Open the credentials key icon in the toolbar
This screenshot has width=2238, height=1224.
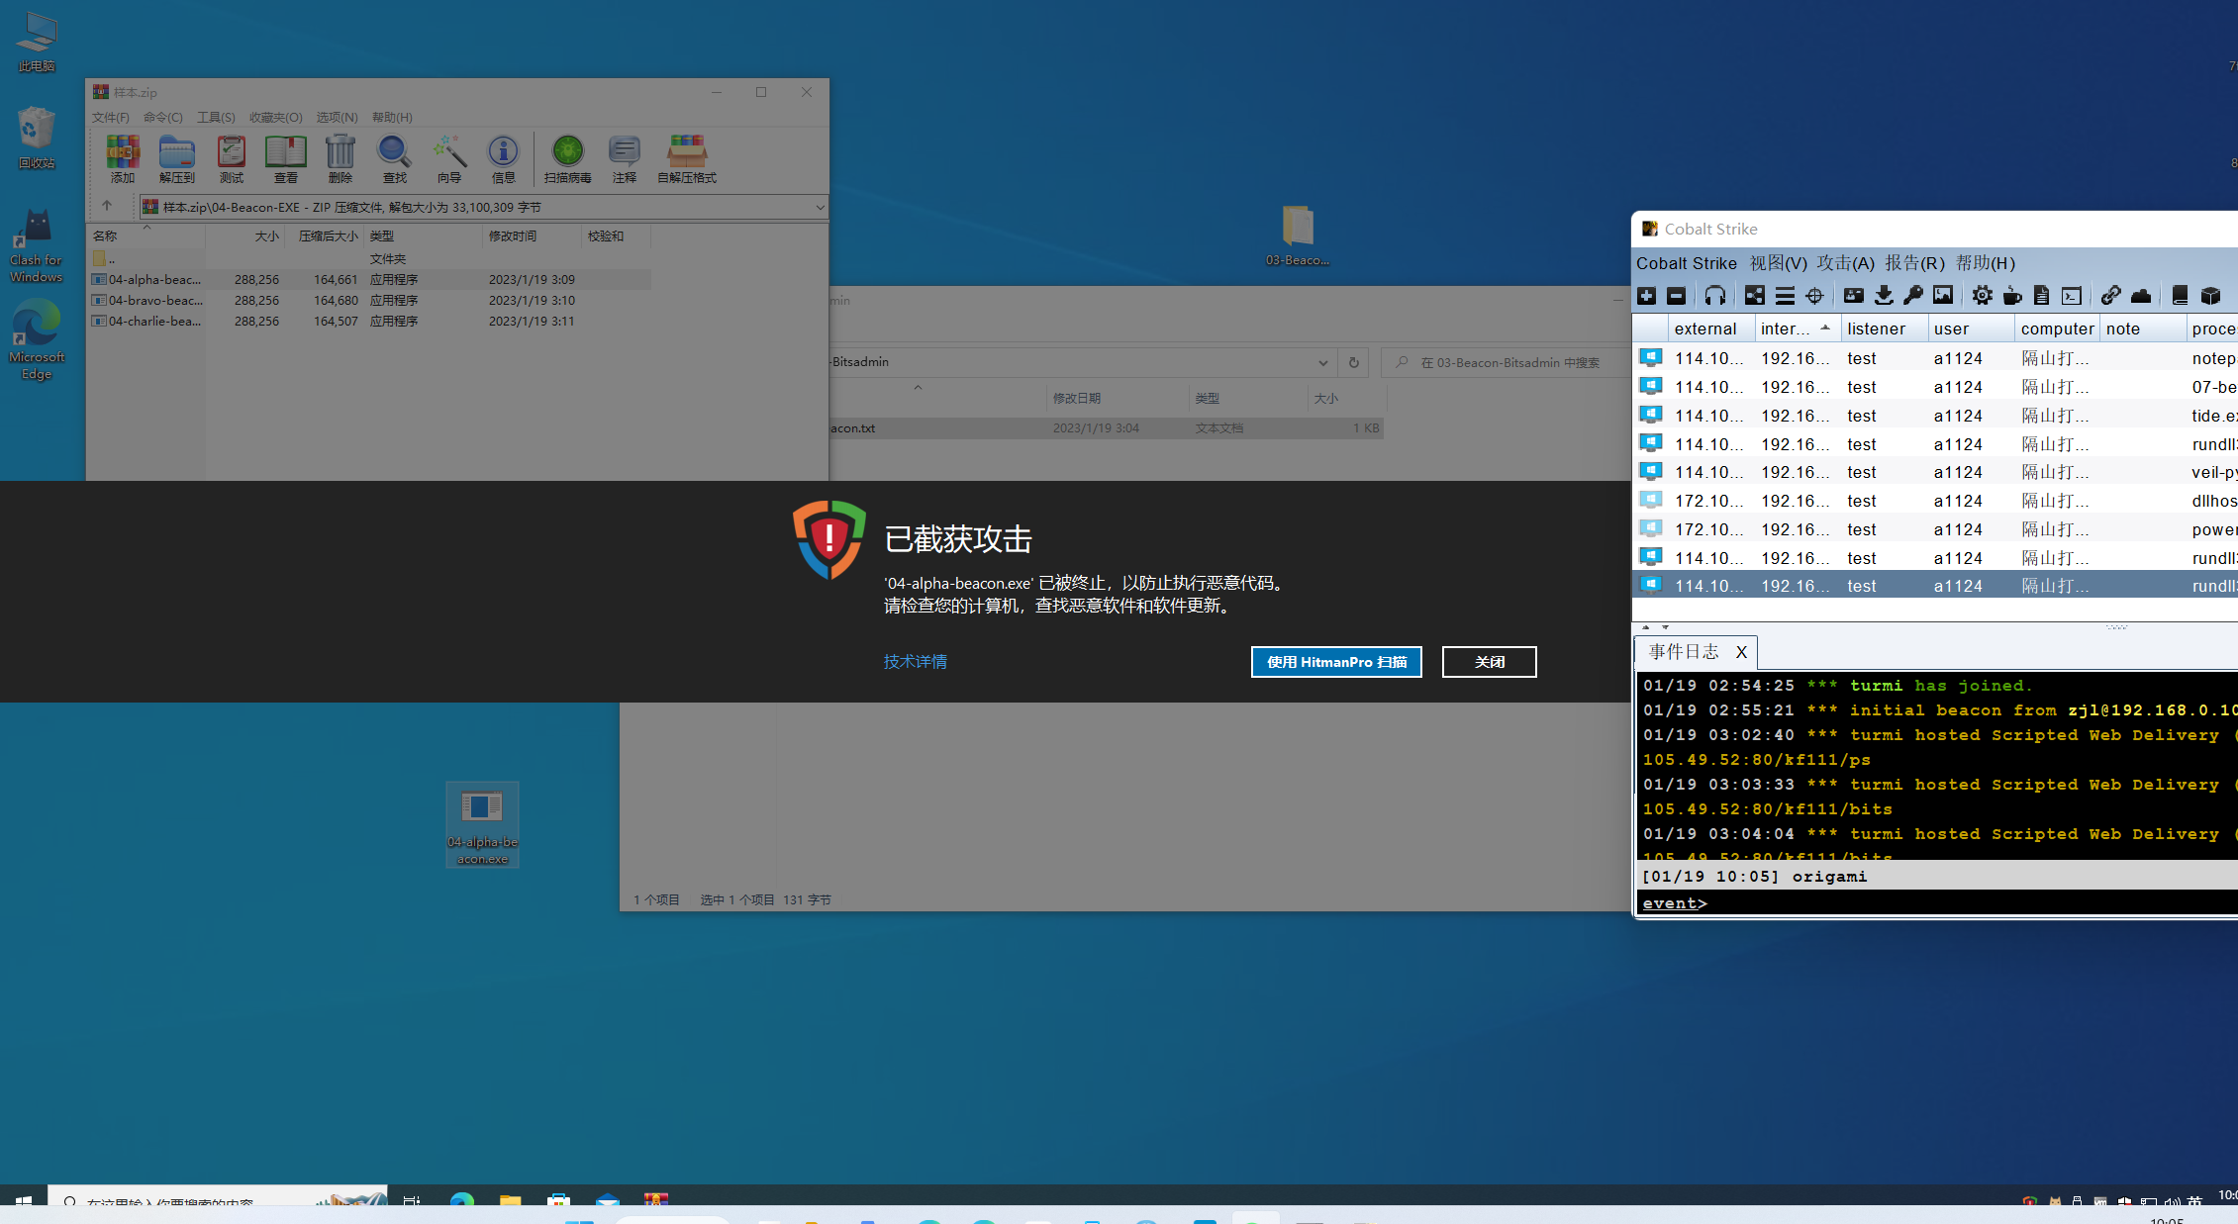click(1912, 296)
